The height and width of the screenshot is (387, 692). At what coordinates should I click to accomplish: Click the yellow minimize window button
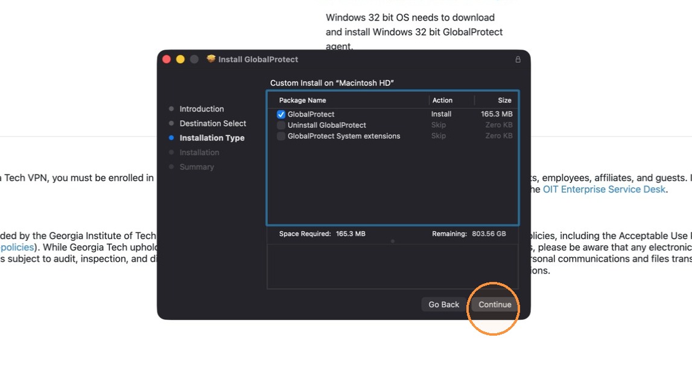180,59
